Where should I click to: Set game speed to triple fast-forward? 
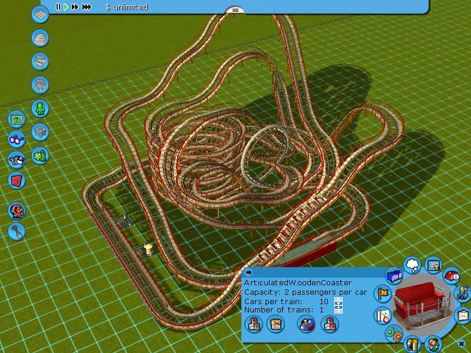pyautogui.click(x=87, y=7)
